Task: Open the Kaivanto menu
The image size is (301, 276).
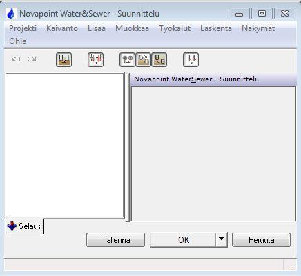Action: [62, 28]
